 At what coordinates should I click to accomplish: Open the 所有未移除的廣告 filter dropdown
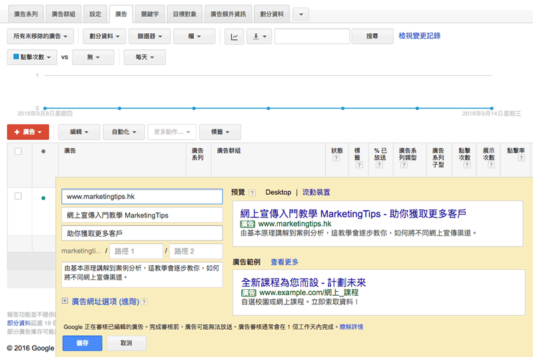(41, 37)
